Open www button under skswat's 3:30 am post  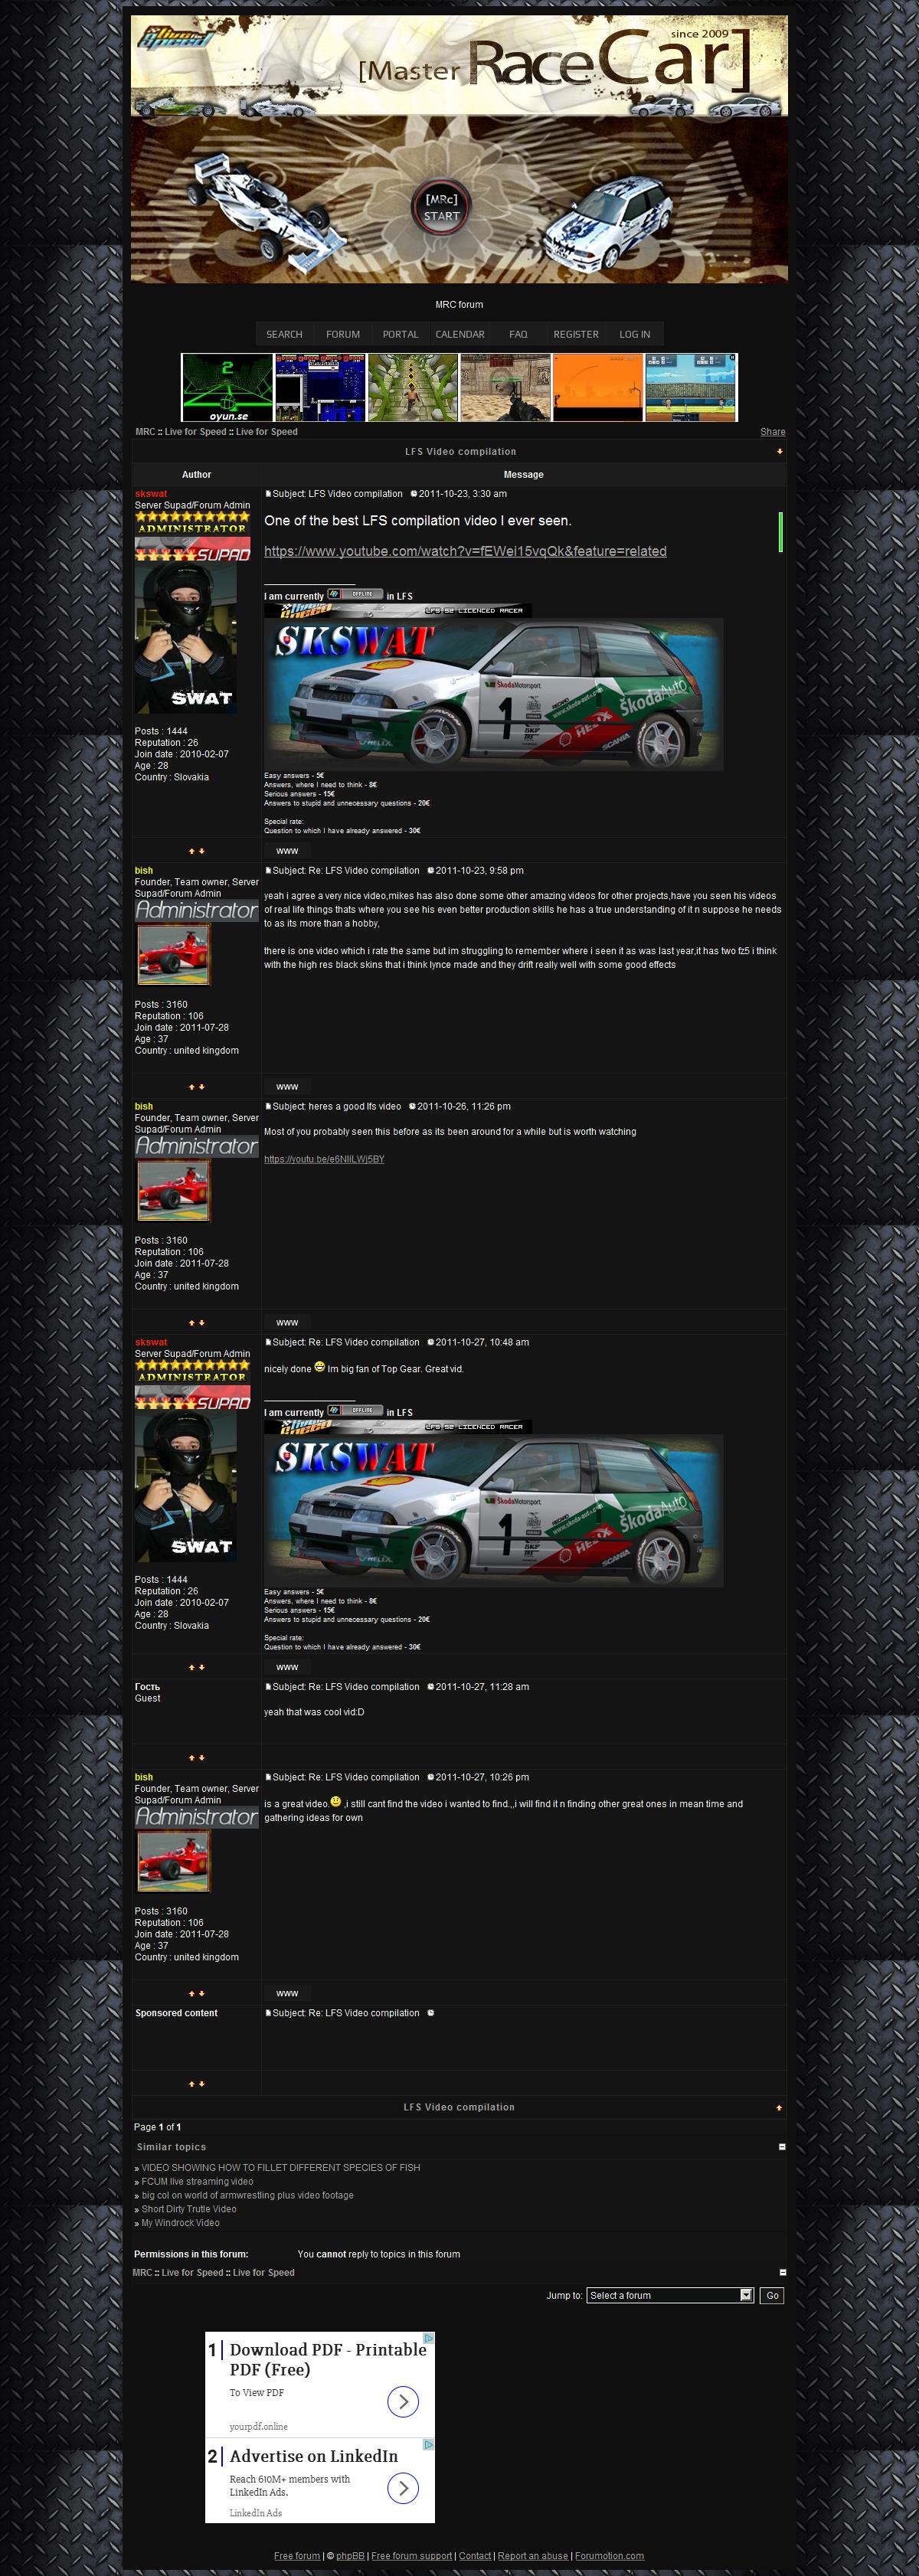(x=287, y=851)
